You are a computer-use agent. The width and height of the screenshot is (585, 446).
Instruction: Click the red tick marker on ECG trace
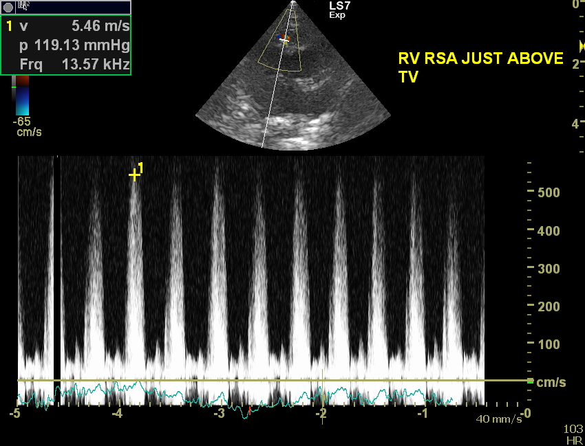click(x=249, y=411)
